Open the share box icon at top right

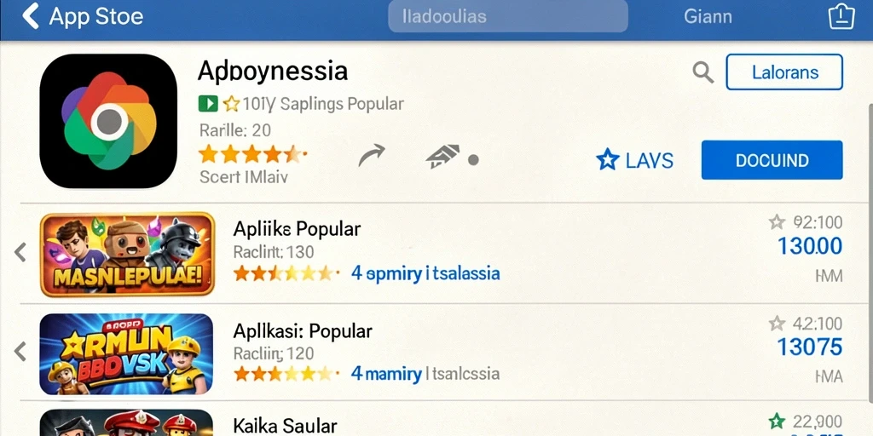[841, 15]
